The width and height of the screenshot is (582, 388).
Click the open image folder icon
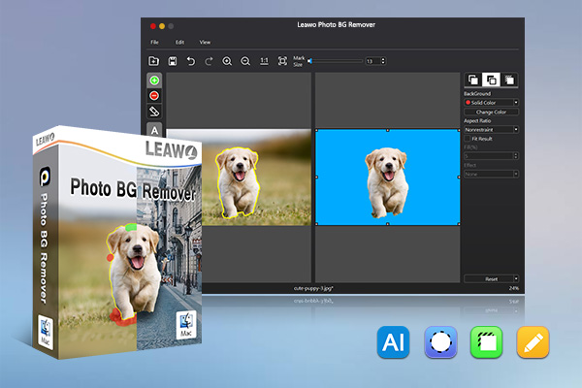pyautogui.click(x=153, y=61)
